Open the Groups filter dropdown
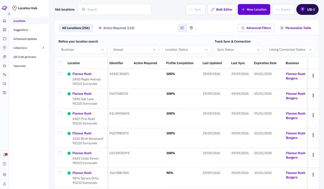Viewport: 324px width, 189px height. click(135, 49)
